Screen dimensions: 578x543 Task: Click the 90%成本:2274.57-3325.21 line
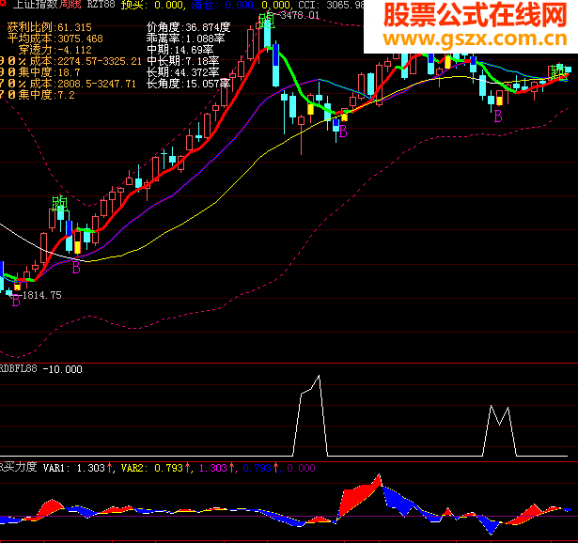coord(70,61)
